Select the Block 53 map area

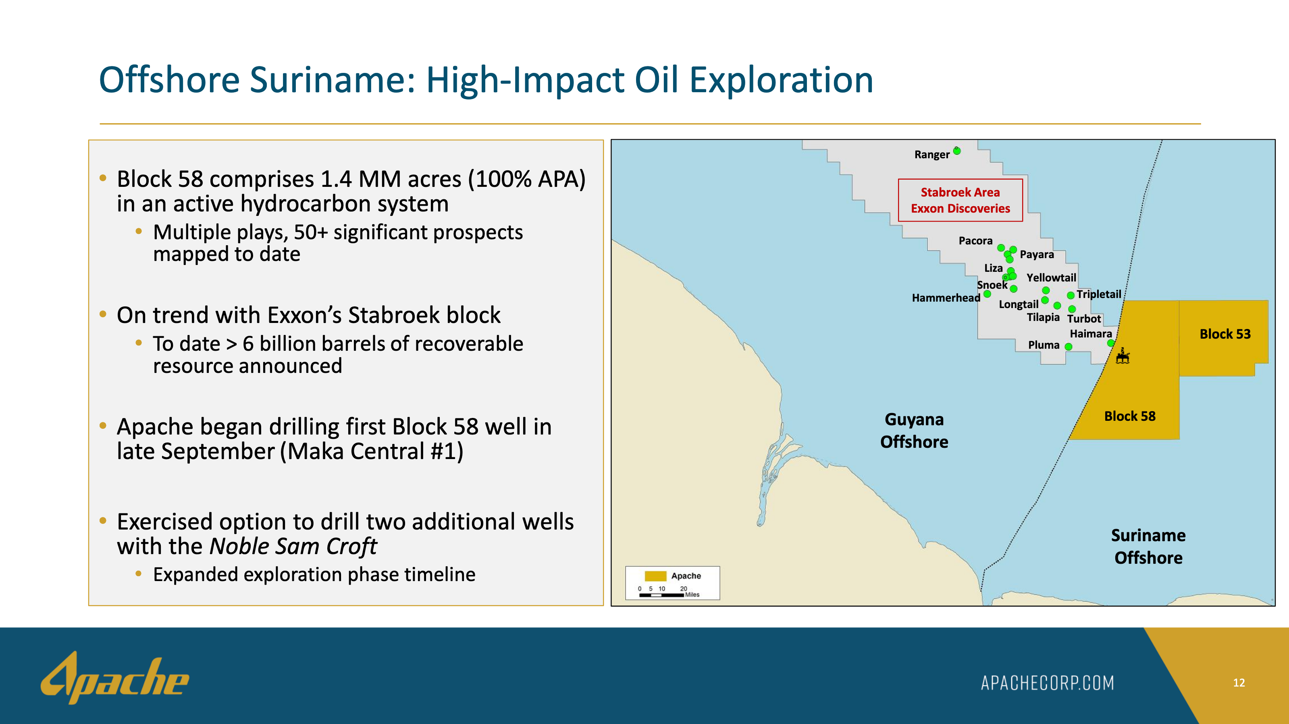coord(1223,337)
